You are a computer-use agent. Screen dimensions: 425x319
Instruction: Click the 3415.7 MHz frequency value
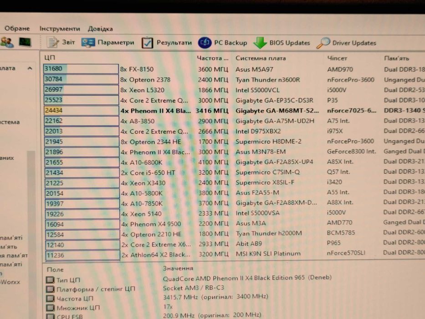tap(215, 297)
